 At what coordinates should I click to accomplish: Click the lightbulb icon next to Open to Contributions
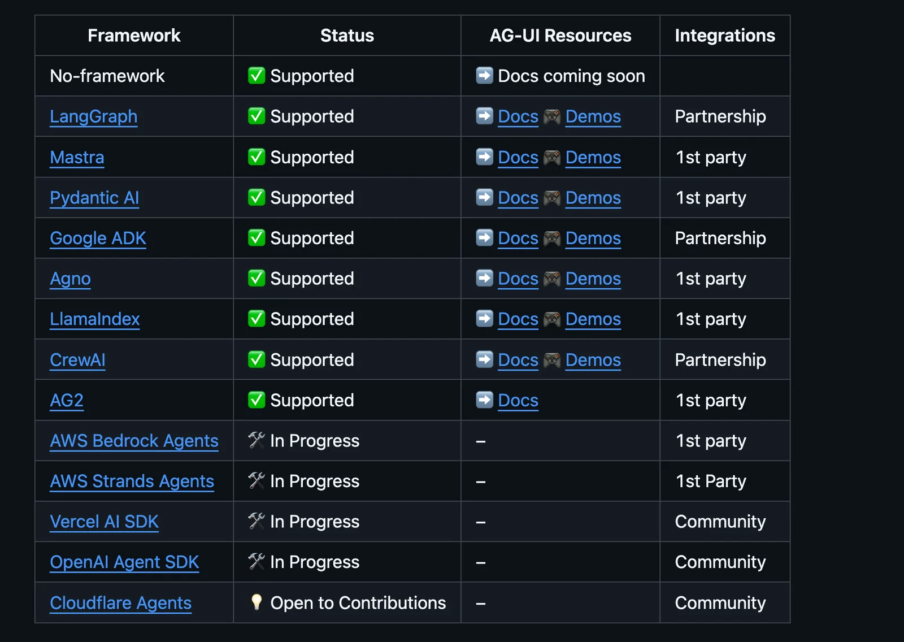tap(257, 602)
